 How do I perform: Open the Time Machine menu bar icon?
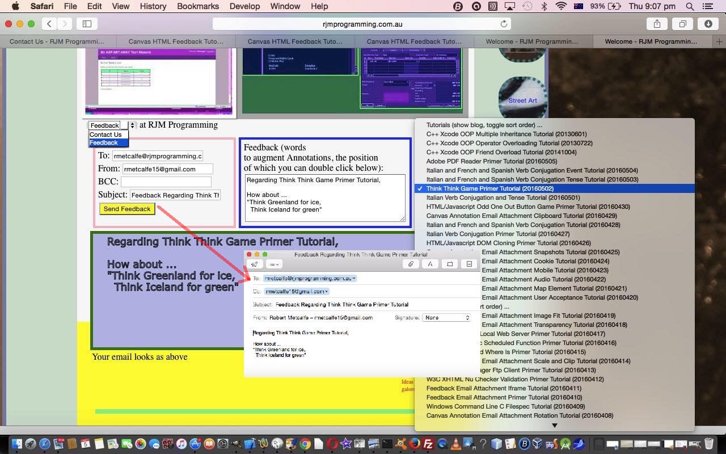527,6
